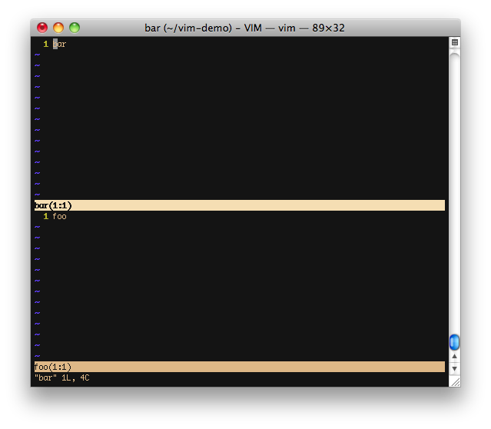Click the scroll down arrow
The image size is (491, 429).
pyautogui.click(x=454, y=368)
